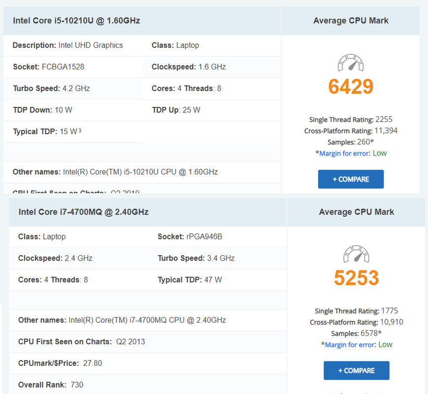Click Samples: 6578* text

click(x=356, y=333)
